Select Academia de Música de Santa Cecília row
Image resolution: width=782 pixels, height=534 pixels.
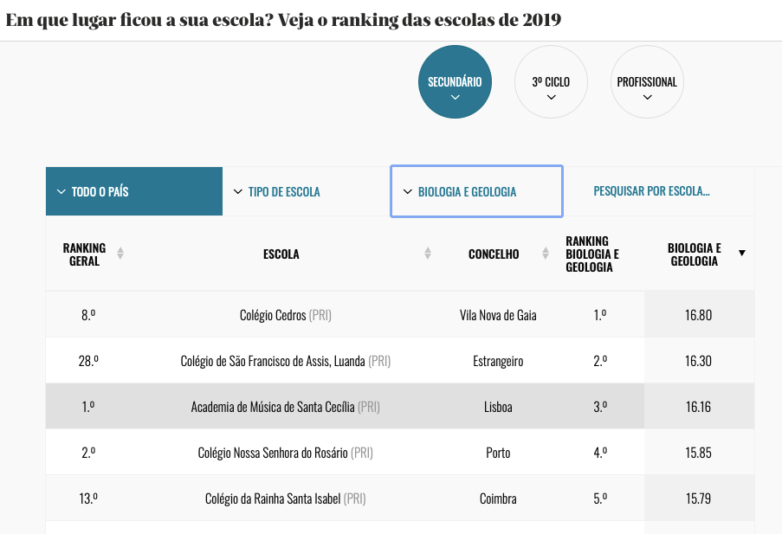pyautogui.click(x=400, y=407)
